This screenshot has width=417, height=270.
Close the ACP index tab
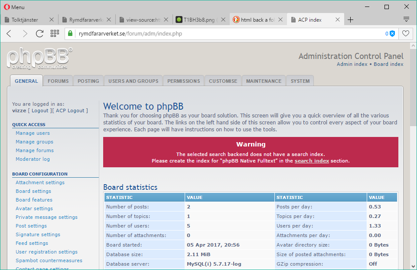click(338, 20)
